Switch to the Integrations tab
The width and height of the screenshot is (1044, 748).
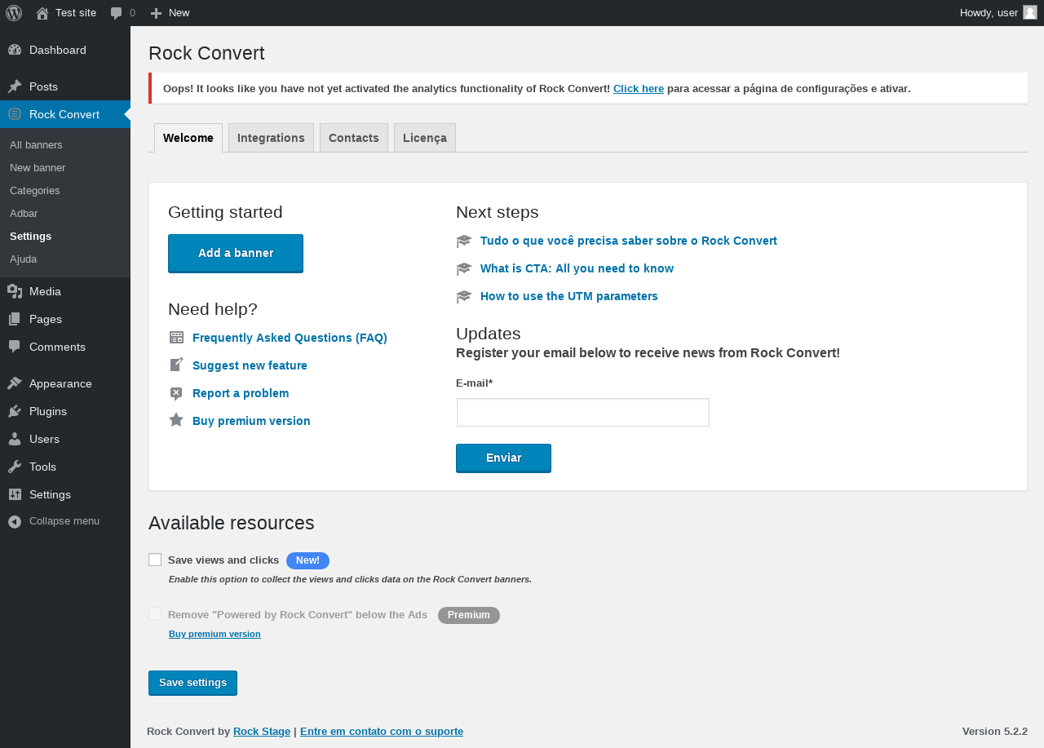(271, 138)
